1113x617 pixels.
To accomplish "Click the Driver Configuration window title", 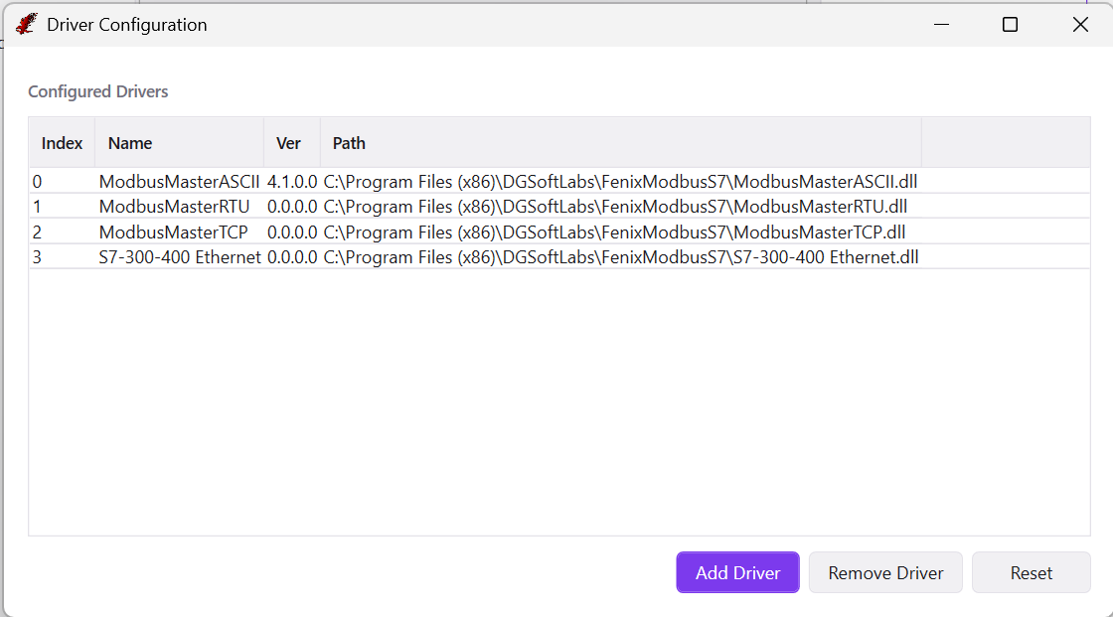I will pyautogui.click(x=127, y=25).
